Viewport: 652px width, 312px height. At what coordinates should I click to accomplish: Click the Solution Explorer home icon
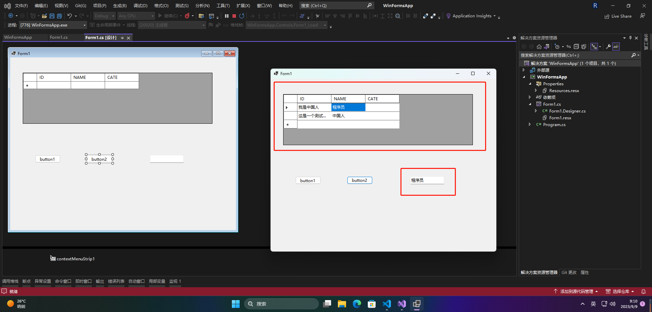tap(539, 47)
